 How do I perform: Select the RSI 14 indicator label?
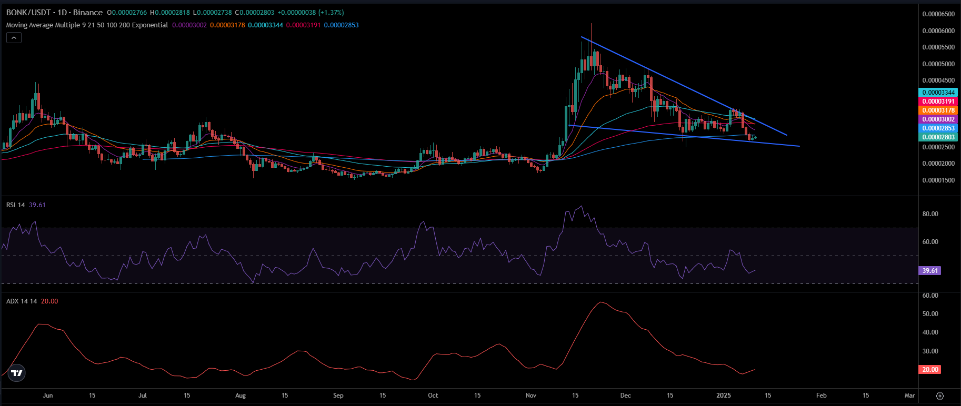point(15,205)
